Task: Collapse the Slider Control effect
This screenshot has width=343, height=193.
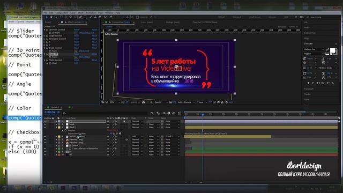Action: pyautogui.click(x=44, y=60)
